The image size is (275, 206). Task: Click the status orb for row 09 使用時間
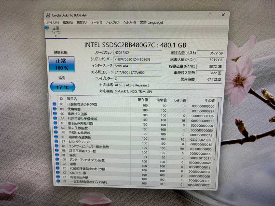click(55, 109)
